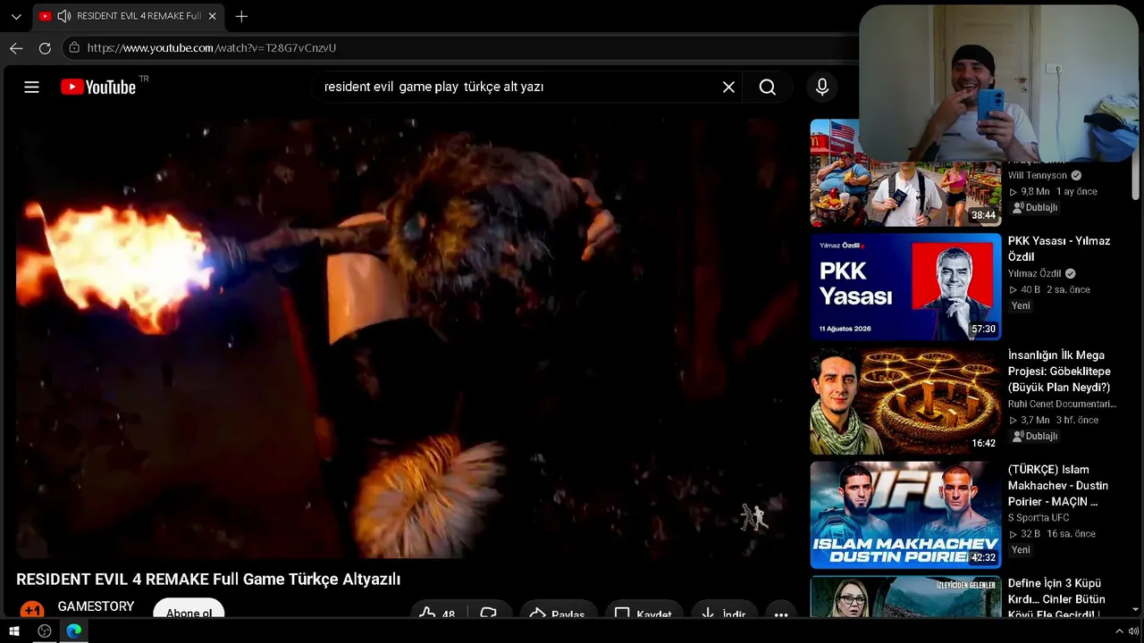Reload the current page

(45, 48)
